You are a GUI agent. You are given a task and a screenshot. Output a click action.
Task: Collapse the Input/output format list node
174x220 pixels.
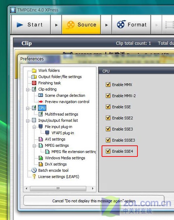28,121
